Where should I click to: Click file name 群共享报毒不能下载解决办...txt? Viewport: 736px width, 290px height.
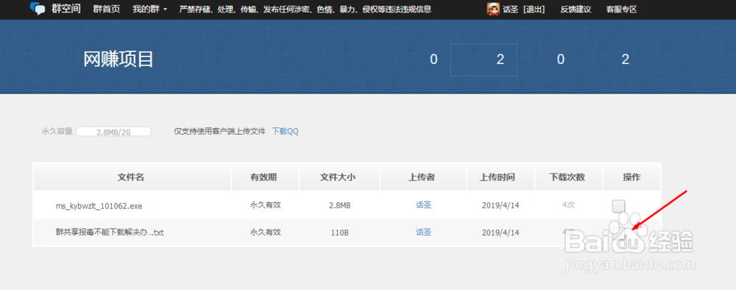click(110, 233)
